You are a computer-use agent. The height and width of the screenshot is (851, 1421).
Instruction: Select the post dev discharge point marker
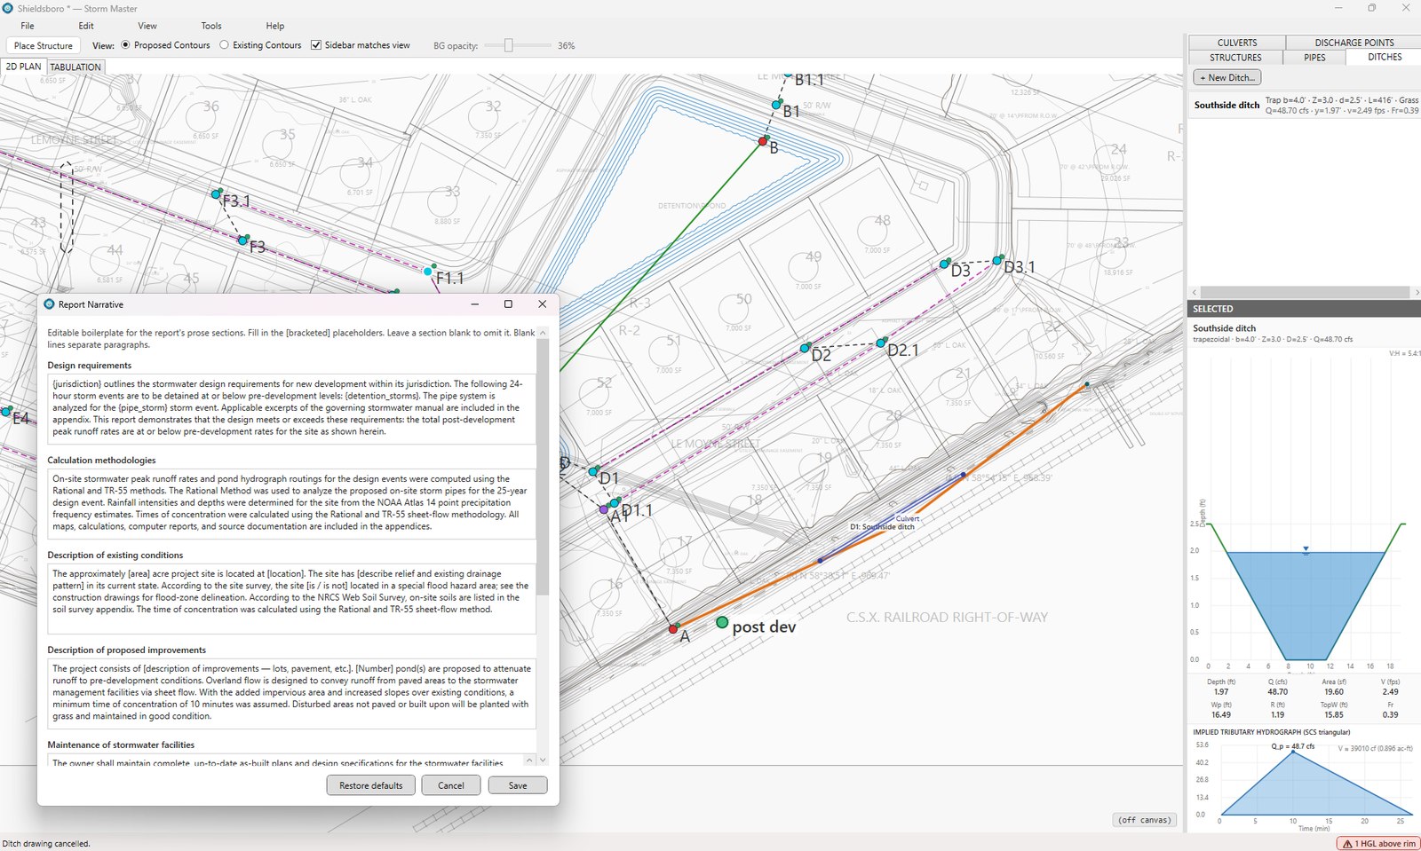(x=722, y=623)
